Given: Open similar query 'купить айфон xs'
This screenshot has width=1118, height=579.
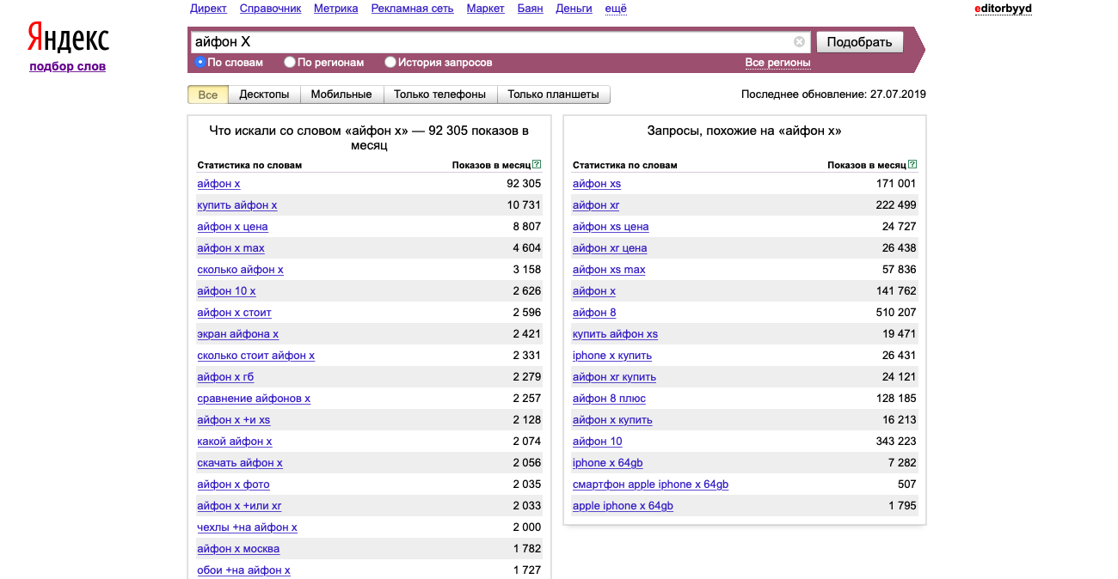Looking at the screenshot, I should [x=616, y=334].
